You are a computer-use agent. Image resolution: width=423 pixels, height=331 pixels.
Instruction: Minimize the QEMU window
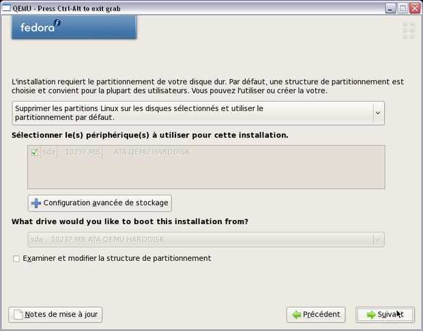[x=390, y=8]
